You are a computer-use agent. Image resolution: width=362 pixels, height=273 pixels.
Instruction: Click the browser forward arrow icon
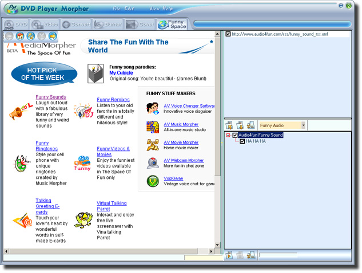[x=52, y=36]
